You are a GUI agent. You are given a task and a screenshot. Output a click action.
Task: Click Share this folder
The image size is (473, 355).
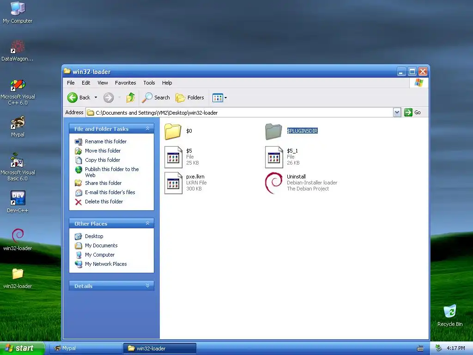pos(103,183)
